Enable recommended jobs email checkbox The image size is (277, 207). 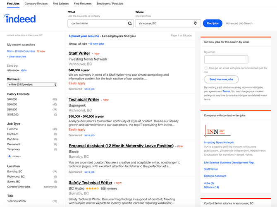click(x=206, y=68)
